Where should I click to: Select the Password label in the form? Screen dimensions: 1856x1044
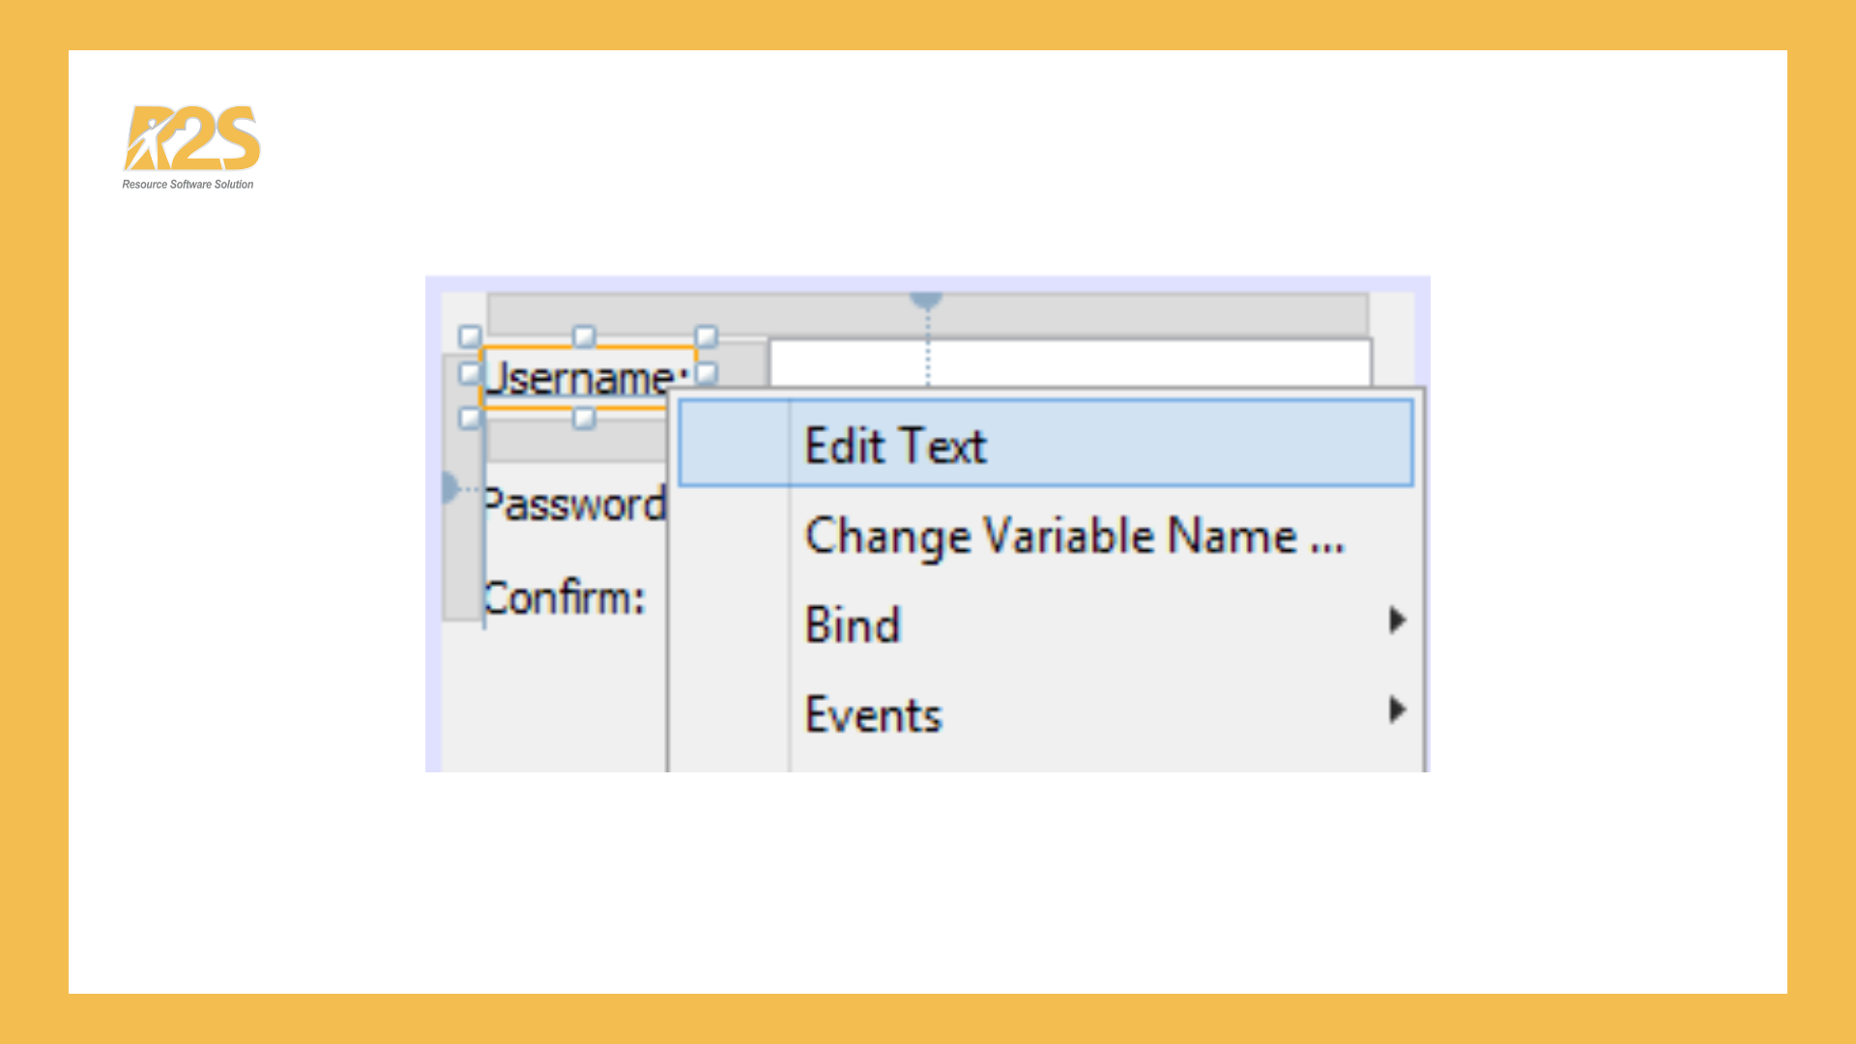coord(574,505)
